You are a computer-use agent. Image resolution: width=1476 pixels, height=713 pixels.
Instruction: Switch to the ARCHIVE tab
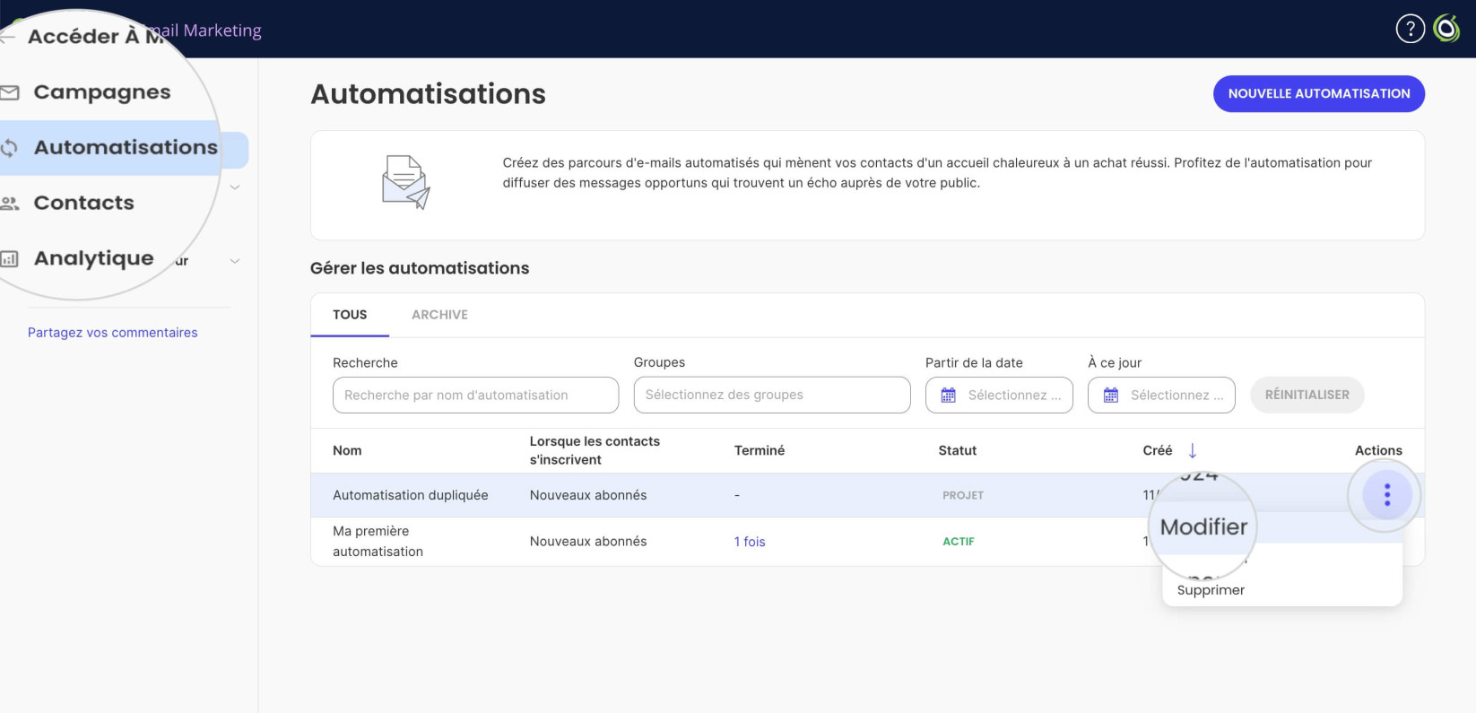tap(439, 315)
